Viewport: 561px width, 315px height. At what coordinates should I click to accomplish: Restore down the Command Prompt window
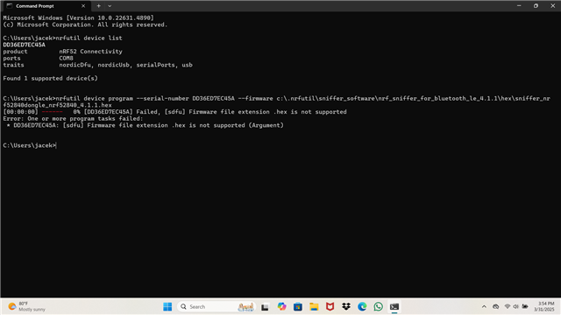pyautogui.click(x=536, y=6)
